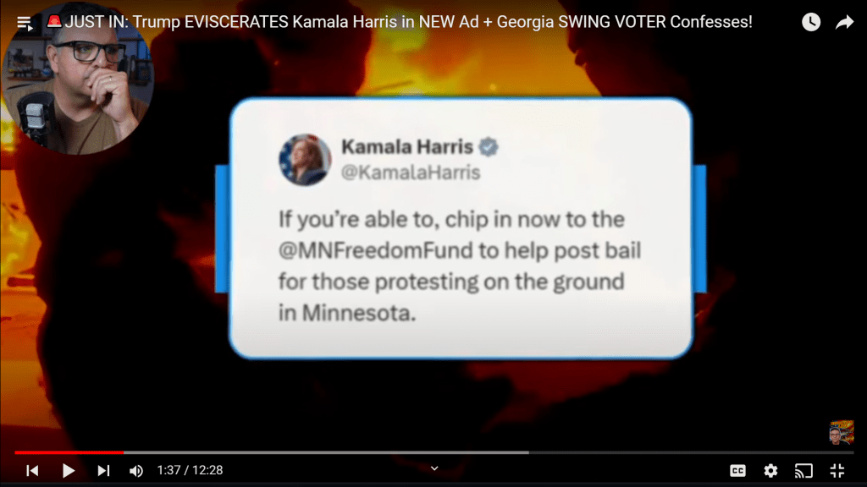Open the video title link at top
Image resolution: width=867 pixels, height=487 pixels.
[409, 22]
